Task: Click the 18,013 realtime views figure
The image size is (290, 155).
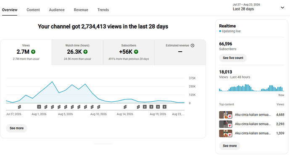Action: click(225, 72)
